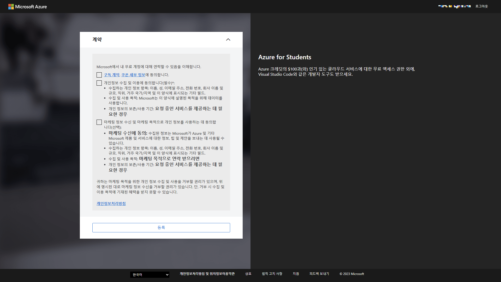Viewport: 501px width, 282px height.
Task: Check the 마케팅 정보 수신 동의 checkbox
Action: pyautogui.click(x=99, y=122)
